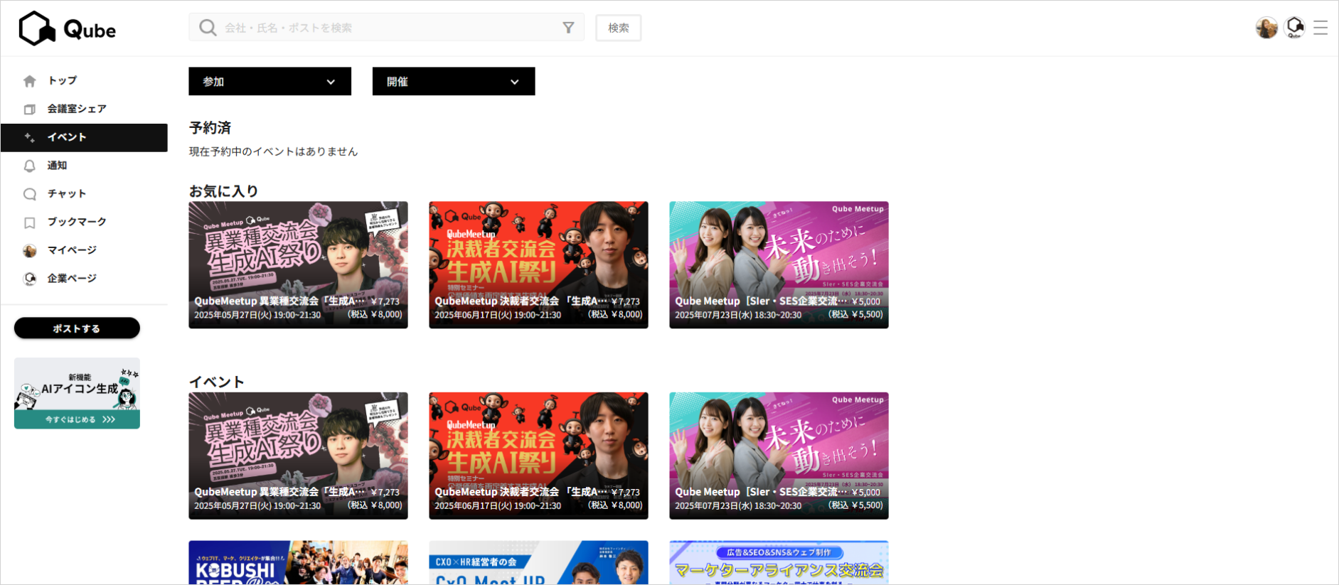Click the ポストする button
This screenshot has height=585, width=1339.
[x=77, y=328]
